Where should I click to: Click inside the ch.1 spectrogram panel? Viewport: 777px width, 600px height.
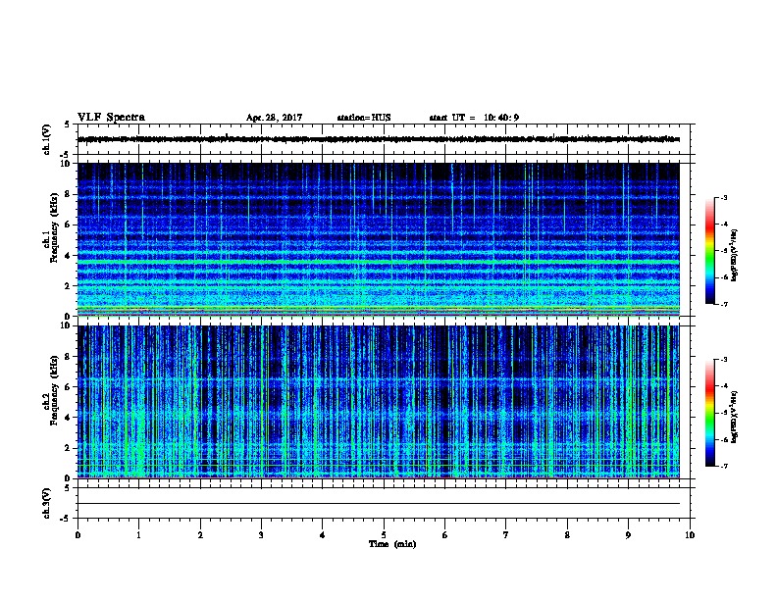pos(379,239)
